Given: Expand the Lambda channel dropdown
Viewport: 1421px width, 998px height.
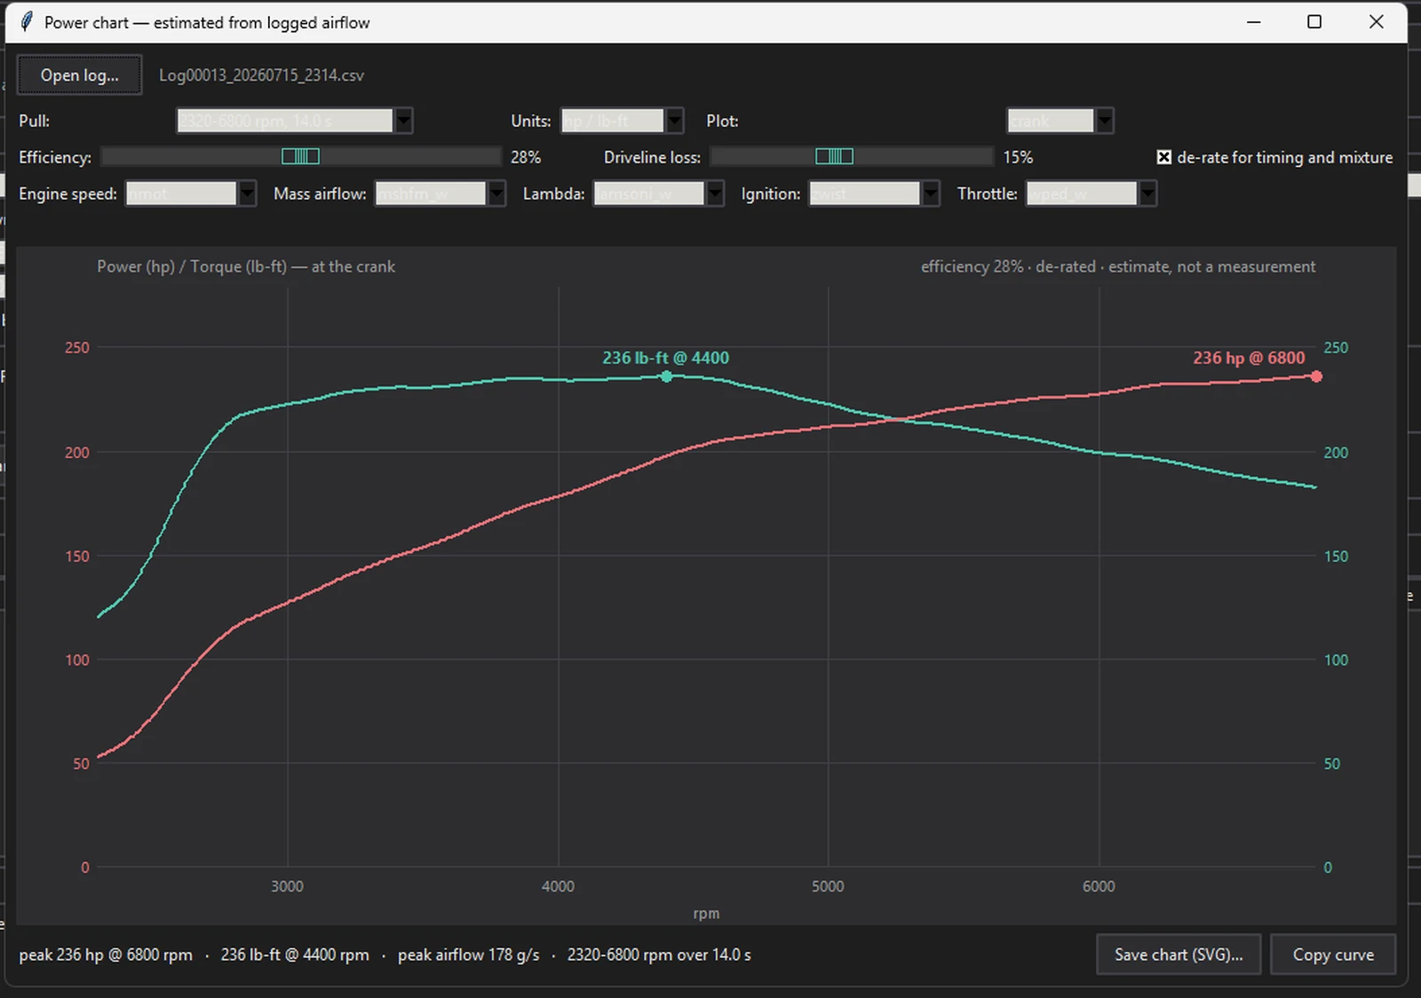Looking at the screenshot, I should [x=659, y=194].
